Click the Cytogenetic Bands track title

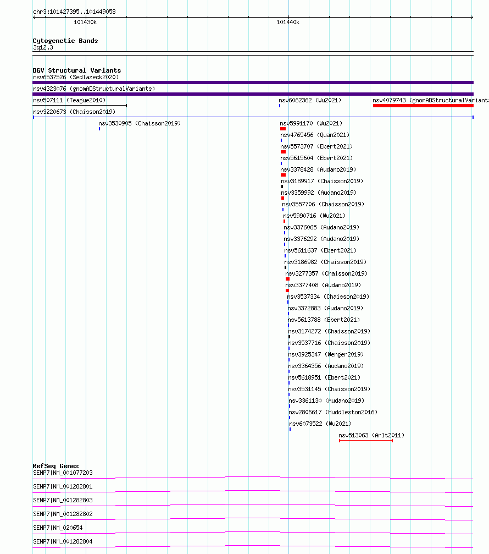[65, 41]
